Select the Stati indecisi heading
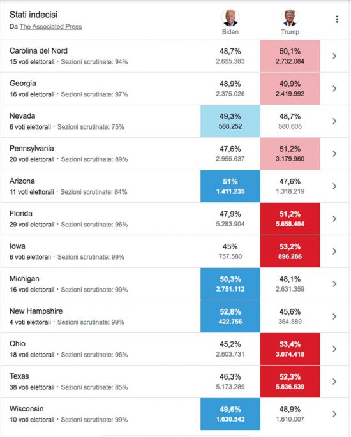Viewport: 351px width, 437px height. [x=33, y=15]
